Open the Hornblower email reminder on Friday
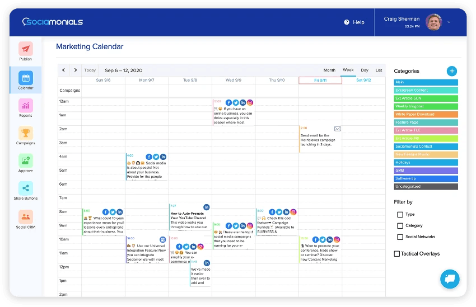 pos(320,140)
